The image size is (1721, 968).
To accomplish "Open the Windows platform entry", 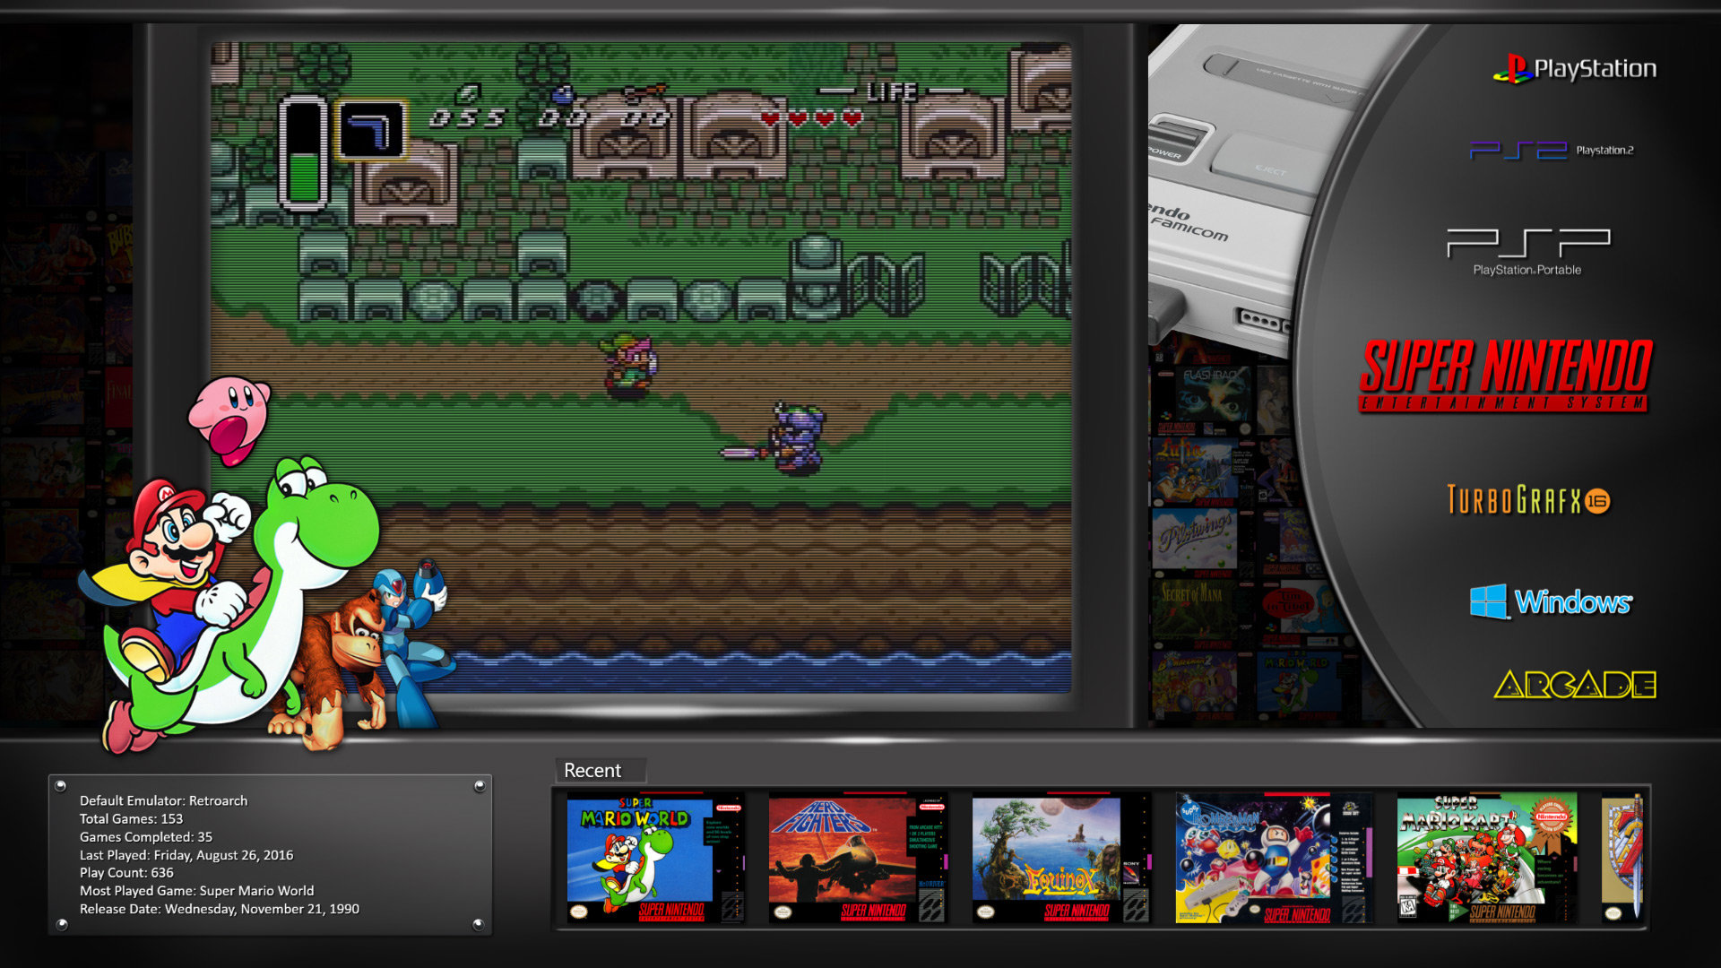I will 1552,601.
